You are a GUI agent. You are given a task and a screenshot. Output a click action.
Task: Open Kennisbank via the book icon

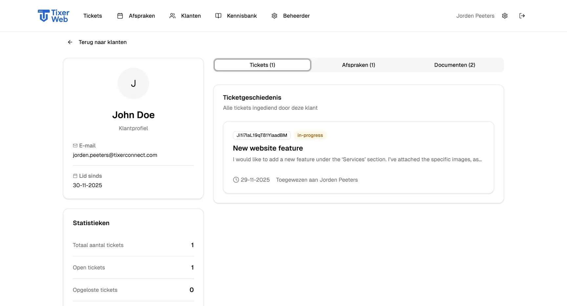218,15
